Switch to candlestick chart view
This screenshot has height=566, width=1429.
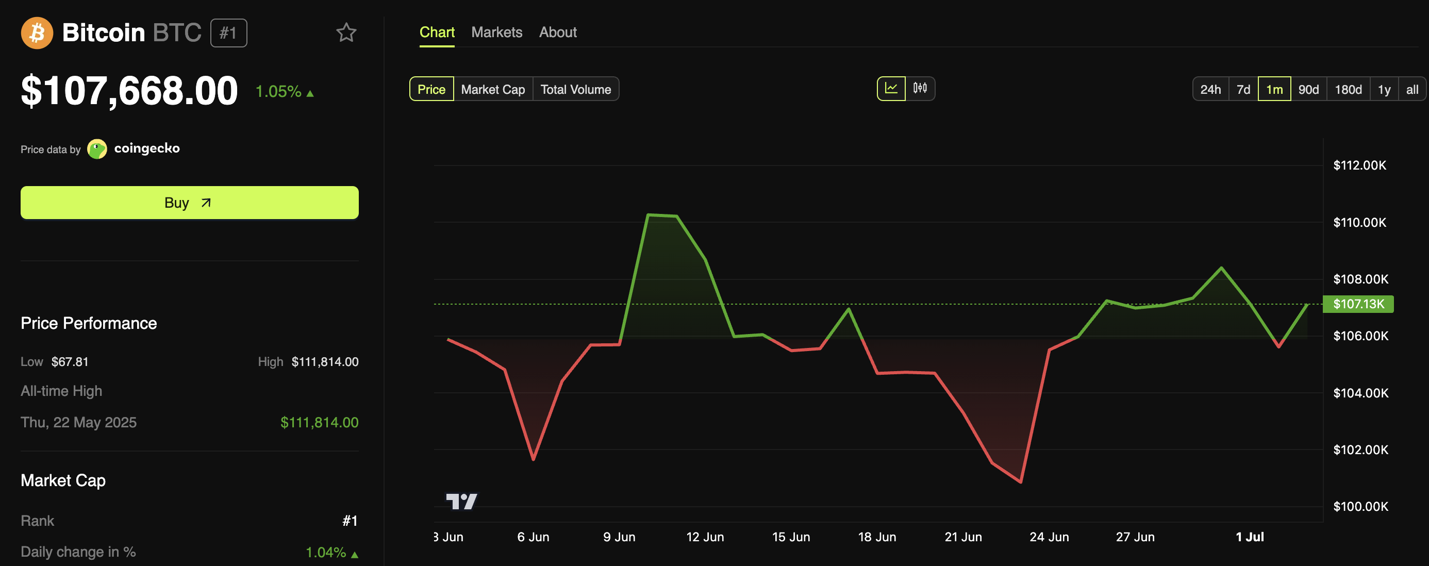tap(920, 89)
